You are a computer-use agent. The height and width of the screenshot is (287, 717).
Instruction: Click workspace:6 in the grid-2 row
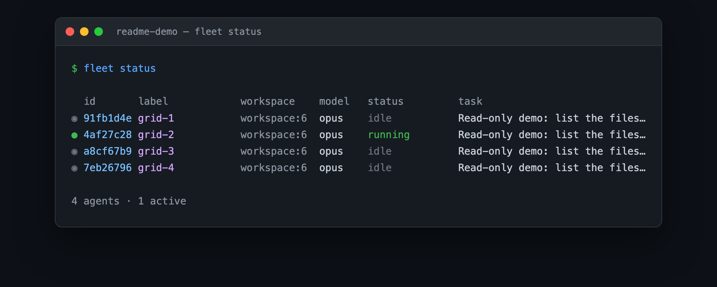pyautogui.click(x=274, y=135)
